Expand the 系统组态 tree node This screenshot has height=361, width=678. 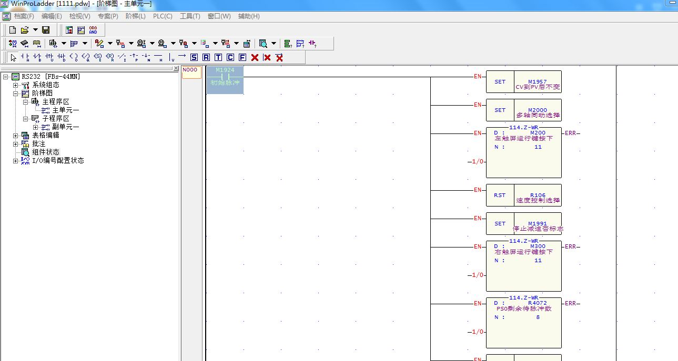(x=16, y=85)
